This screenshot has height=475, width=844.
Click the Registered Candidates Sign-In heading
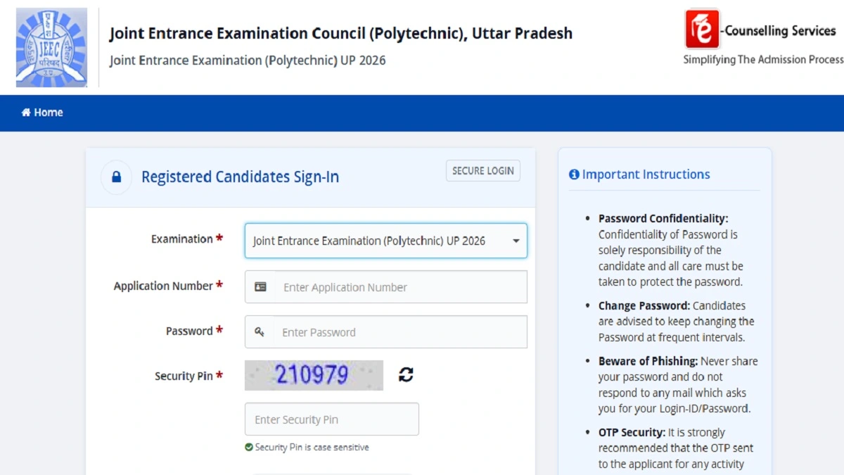click(x=240, y=177)
